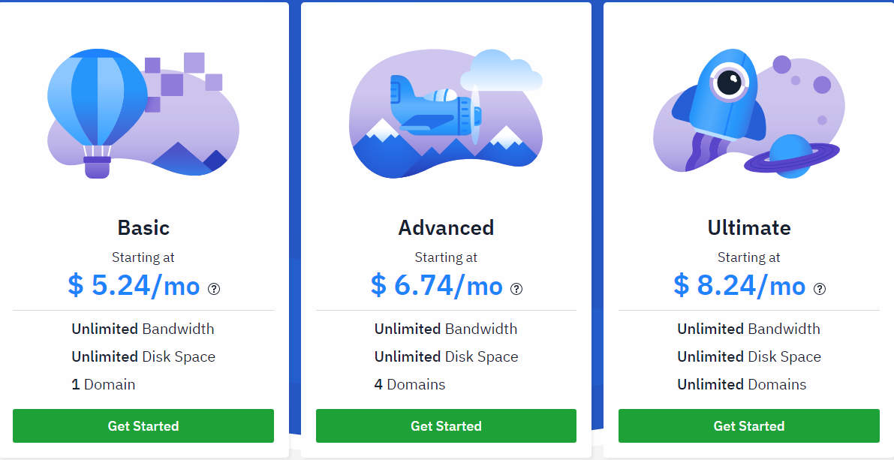
Task: Get started with the Ultimate plan
Action: point(748,425)
